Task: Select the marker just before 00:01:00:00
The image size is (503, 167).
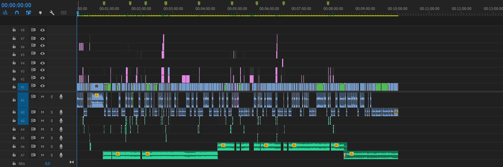Action: pos(104,3)
